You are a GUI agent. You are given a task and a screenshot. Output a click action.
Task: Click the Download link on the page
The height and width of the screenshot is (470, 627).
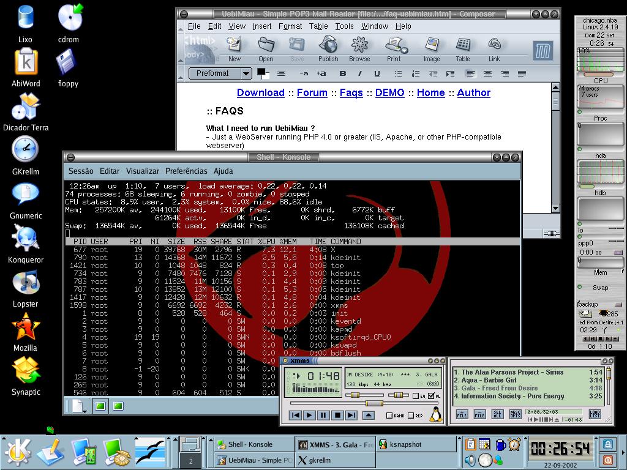tap(260, 93)
